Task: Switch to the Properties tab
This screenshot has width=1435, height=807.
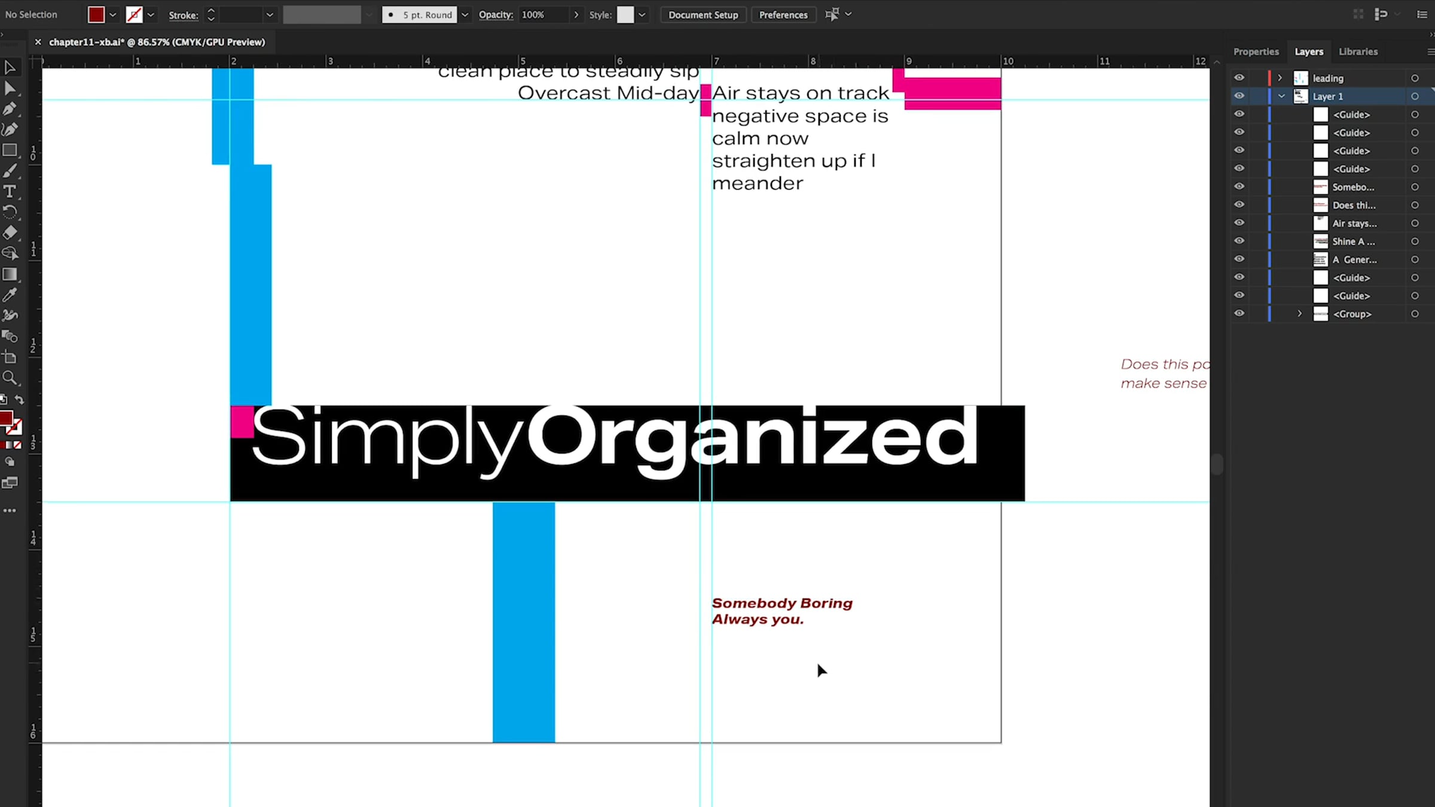Action: 1256,51
